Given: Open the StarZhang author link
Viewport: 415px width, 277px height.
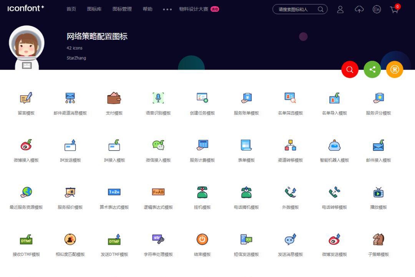Looking at the screenshot, I should [76, 58].
